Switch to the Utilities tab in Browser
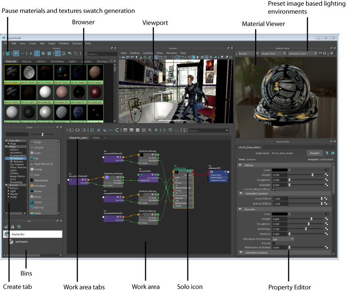Image resolution: width=347 pixels, height=291 pixels. pyautogui.click(x=41, y=62)
